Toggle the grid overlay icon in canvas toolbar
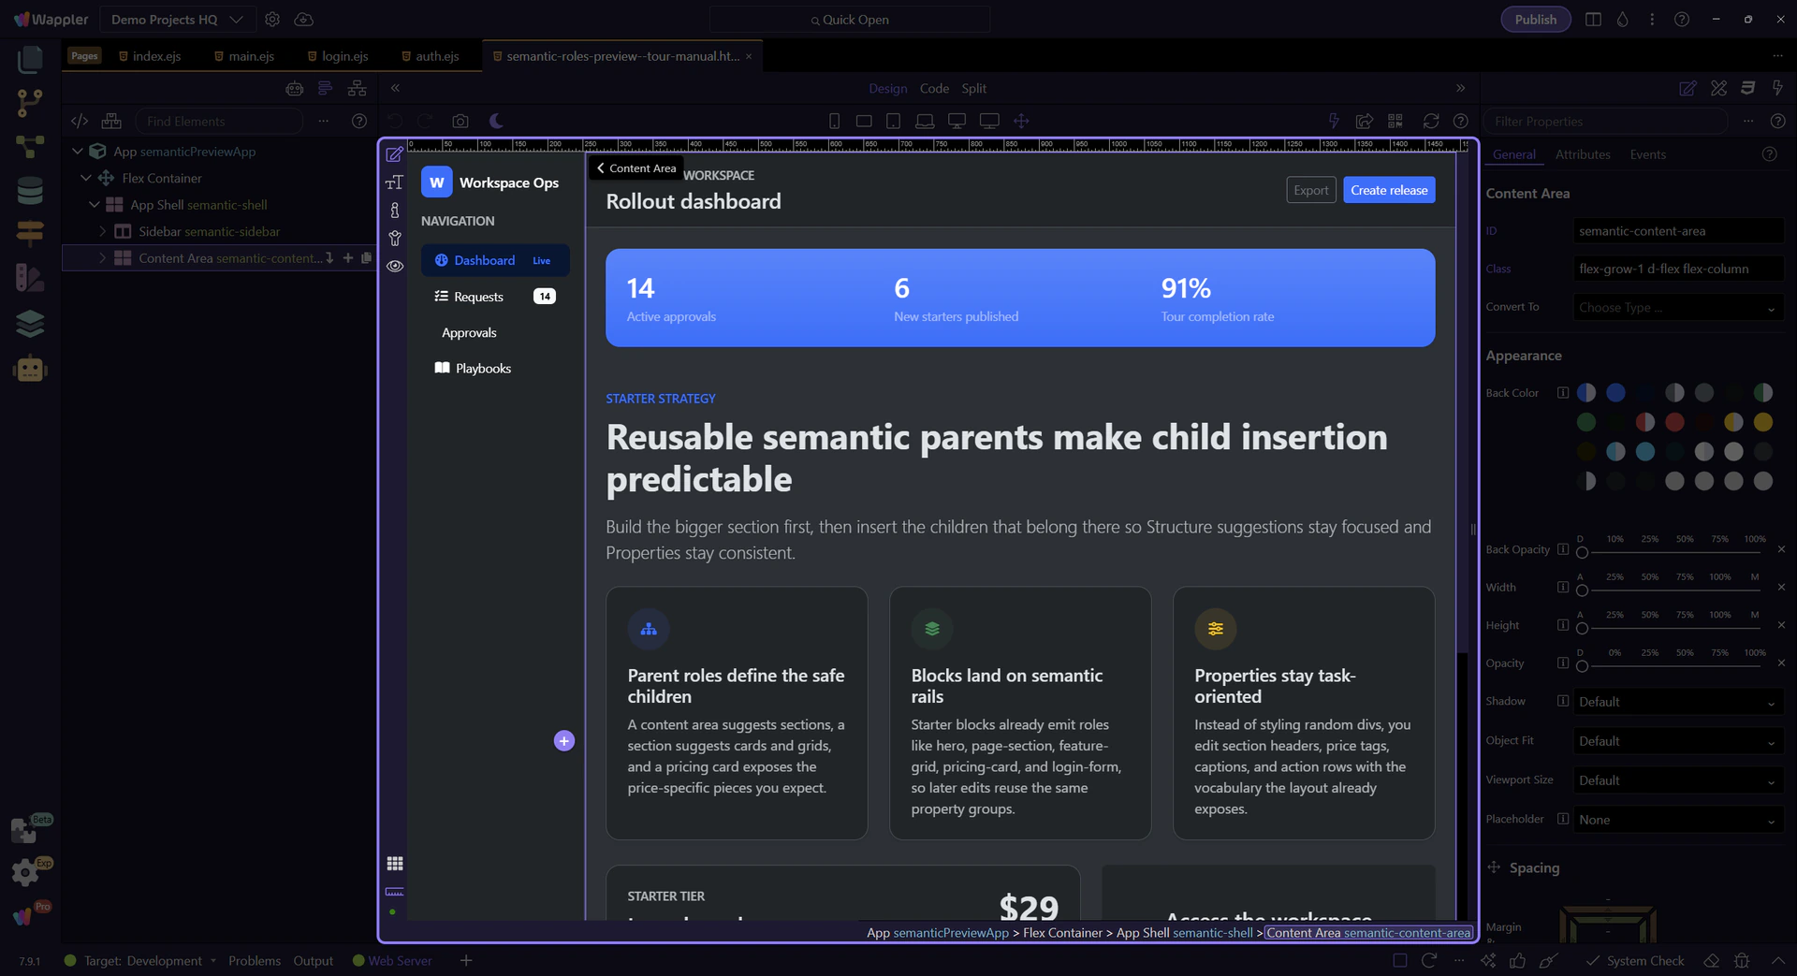Image resolution: width=1797 pixels, height=976 pixels. (395, 863)
